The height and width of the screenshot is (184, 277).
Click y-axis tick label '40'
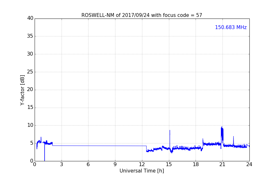click(30, 18)
